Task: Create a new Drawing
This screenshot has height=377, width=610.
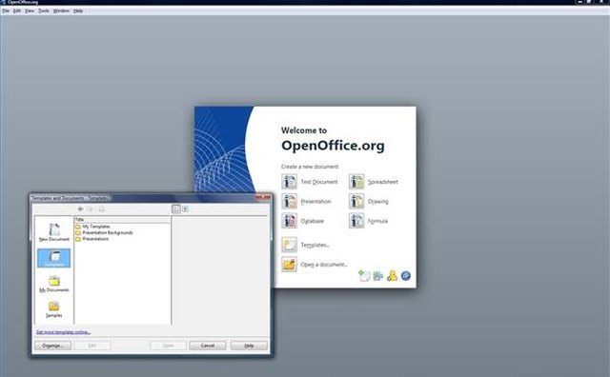Action: [x=369, y=201]
